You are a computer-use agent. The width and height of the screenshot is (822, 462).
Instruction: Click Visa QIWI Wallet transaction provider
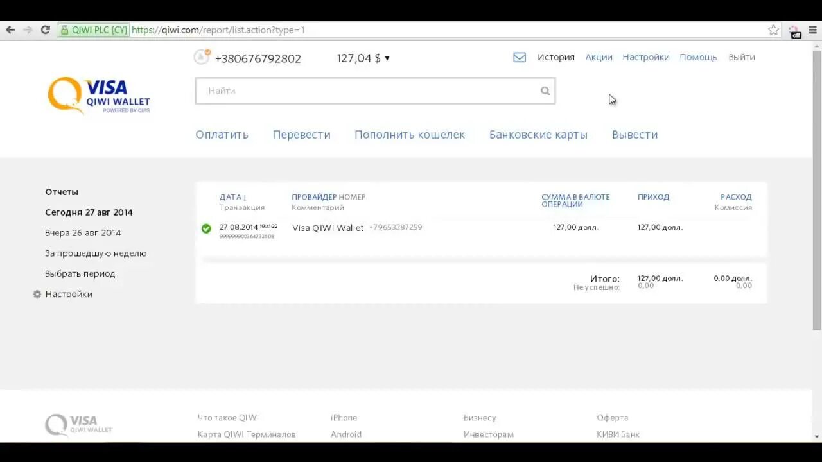coord(328,228)
